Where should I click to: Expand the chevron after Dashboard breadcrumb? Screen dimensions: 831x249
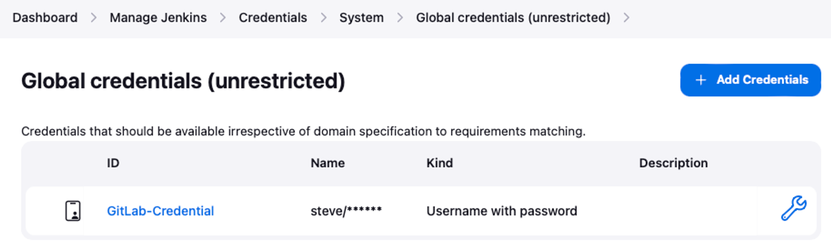(93, 18)
